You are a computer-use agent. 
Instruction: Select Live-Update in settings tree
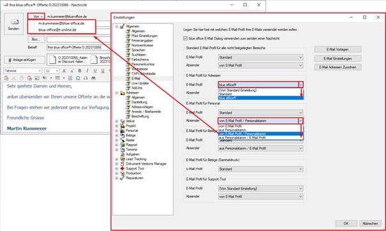(x=140, y=83)
